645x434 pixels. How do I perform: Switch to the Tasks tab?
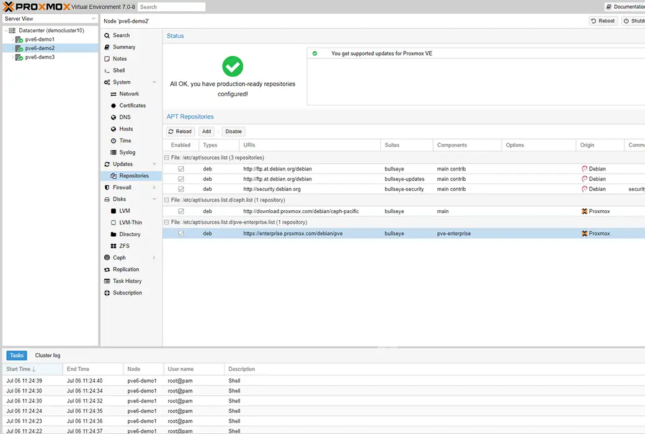[17, 355]
